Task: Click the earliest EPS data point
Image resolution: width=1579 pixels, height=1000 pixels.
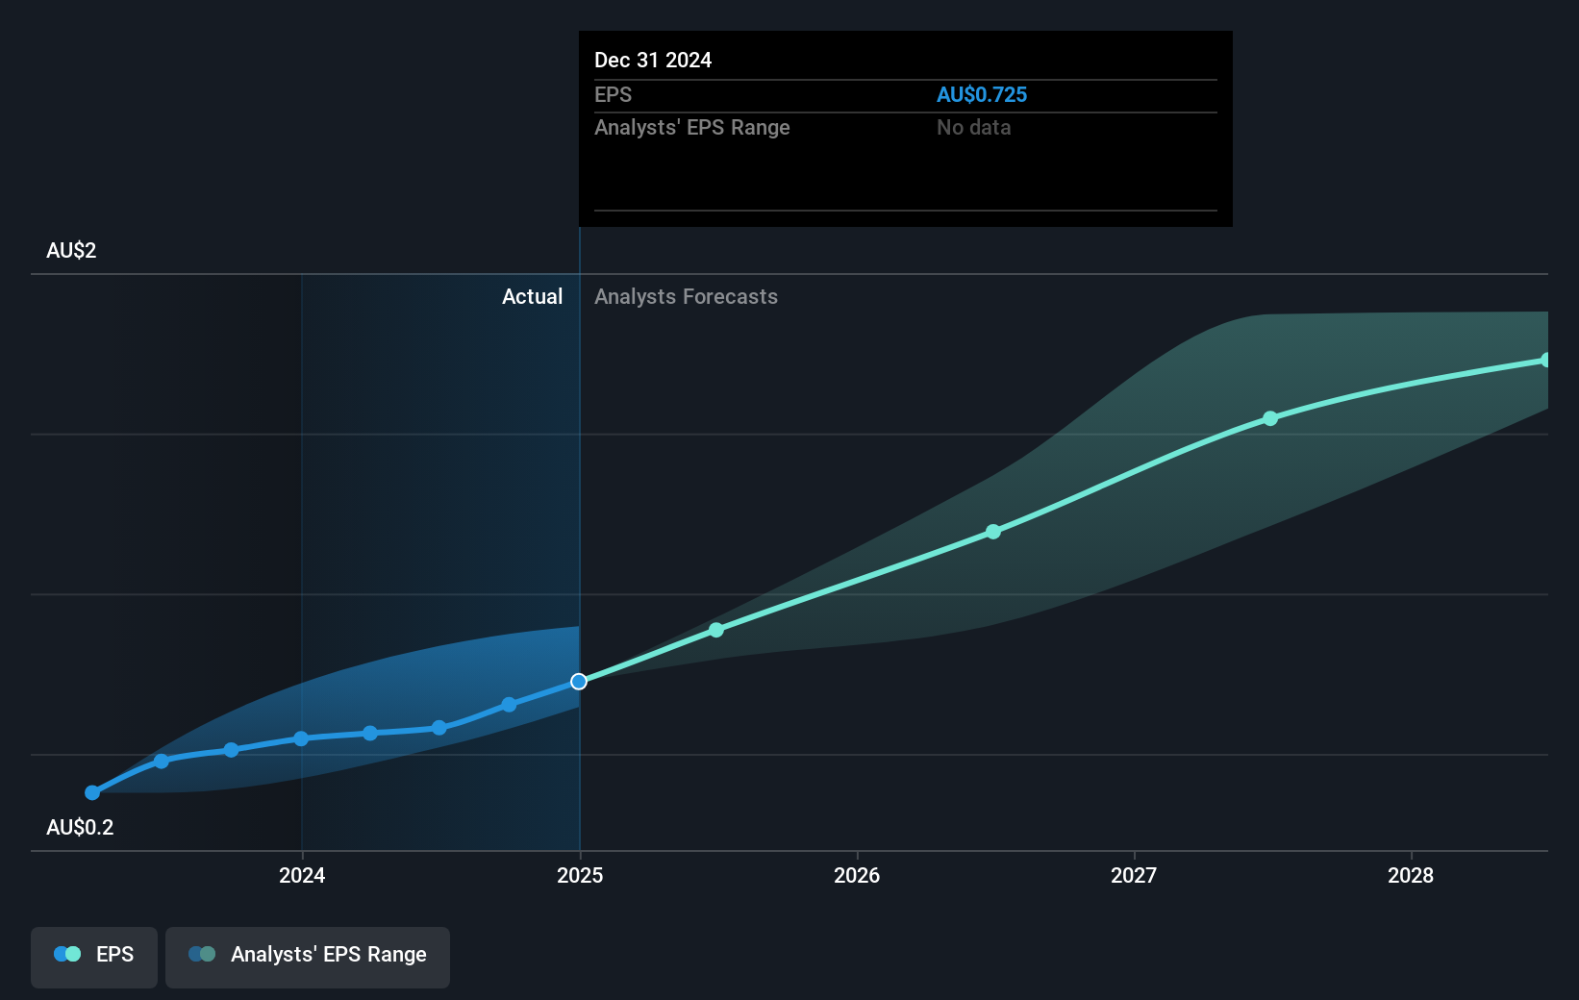Action: 92,793
